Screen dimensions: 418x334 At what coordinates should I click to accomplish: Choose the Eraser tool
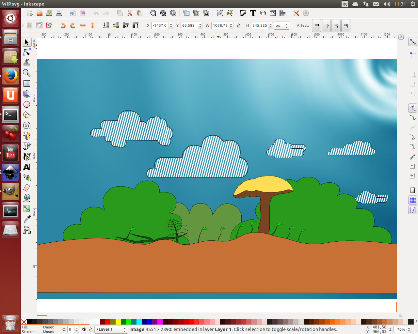tap(27, 188)
